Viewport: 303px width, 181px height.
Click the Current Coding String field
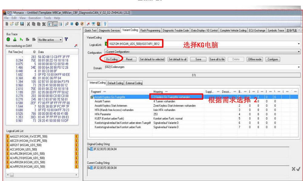(x=188, y=171)
